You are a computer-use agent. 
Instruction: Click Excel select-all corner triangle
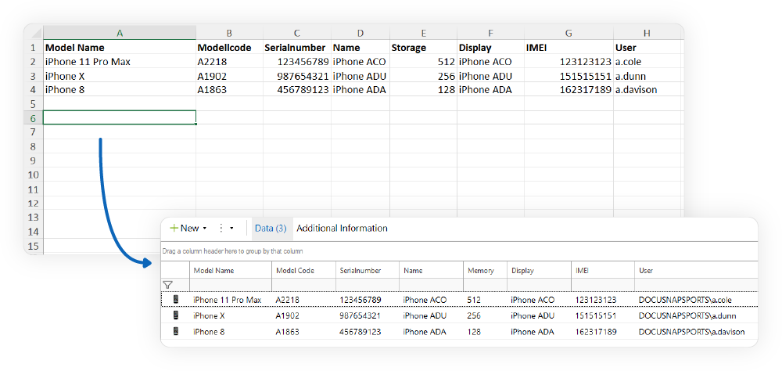coord(35,33)
